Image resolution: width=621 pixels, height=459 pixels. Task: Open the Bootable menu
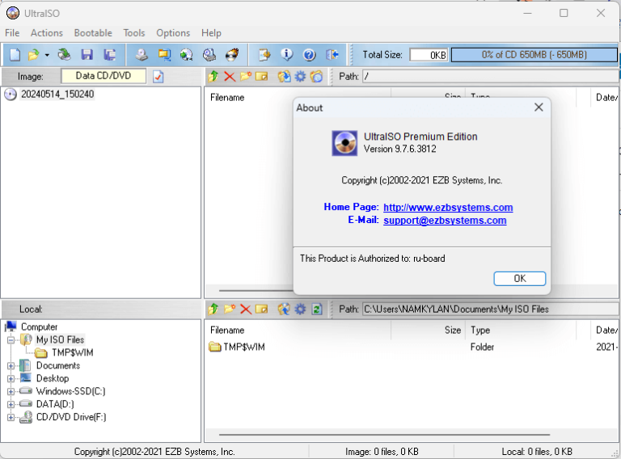[93, 33]
